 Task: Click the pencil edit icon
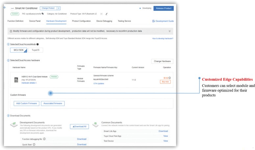coord(107,14)
